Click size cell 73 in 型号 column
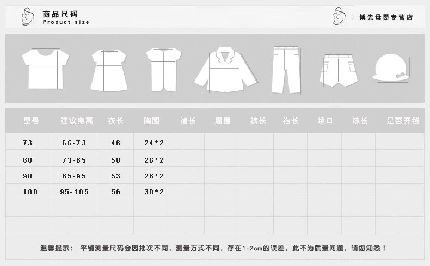This screenshot has width=430, height=266. [27, 143]
